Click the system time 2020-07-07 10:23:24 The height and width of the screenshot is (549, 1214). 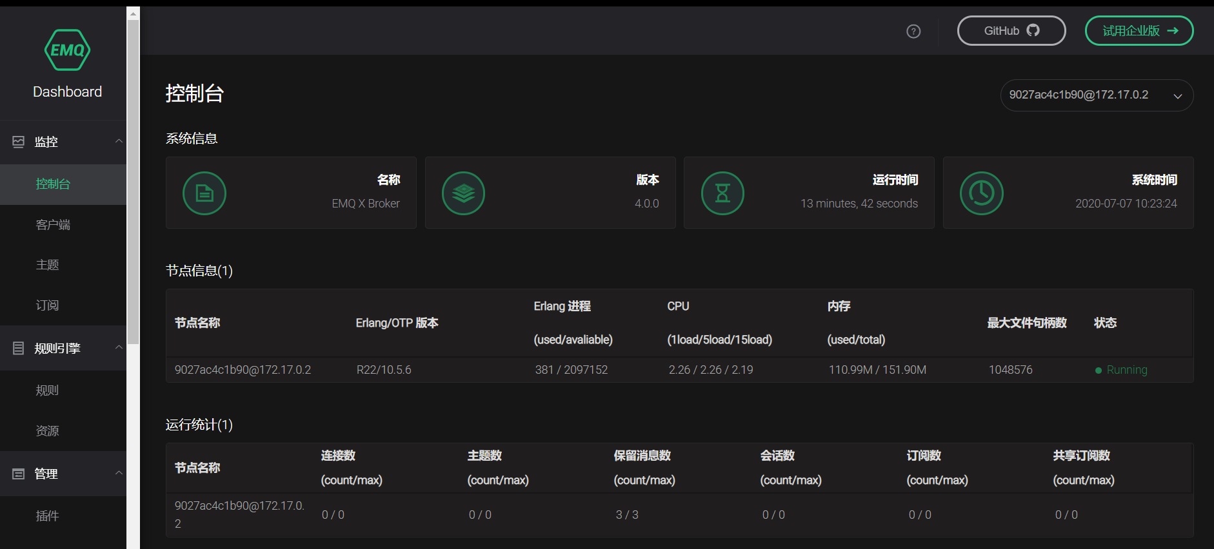click(1126, 204)
